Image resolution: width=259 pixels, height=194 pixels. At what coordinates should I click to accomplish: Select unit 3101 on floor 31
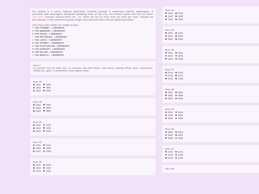click(38, 125)
